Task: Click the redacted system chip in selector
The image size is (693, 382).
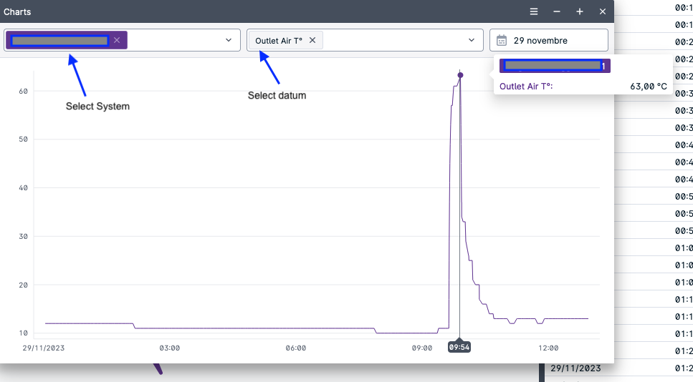Action: 60,41
